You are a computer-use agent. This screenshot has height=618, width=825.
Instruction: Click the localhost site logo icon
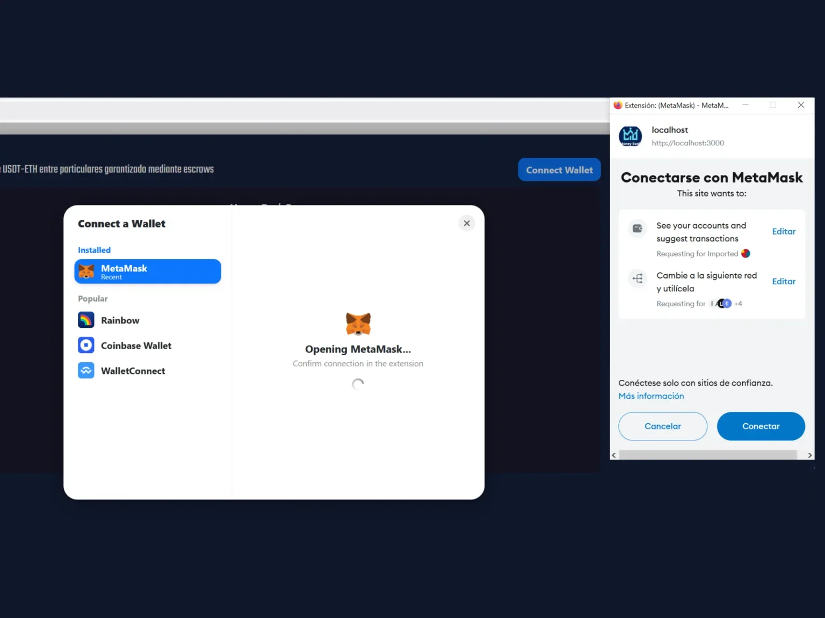(630, 136)
